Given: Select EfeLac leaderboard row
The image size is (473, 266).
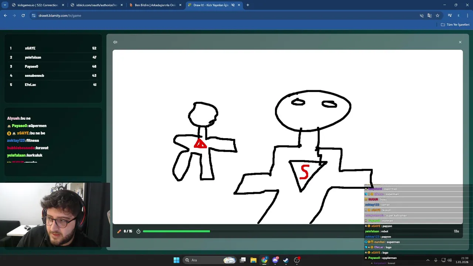Looking at the screenshot, I should tap(53, 85).
